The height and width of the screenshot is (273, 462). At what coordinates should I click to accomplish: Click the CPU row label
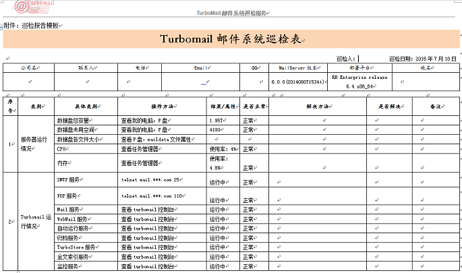(x=61, y=149)
